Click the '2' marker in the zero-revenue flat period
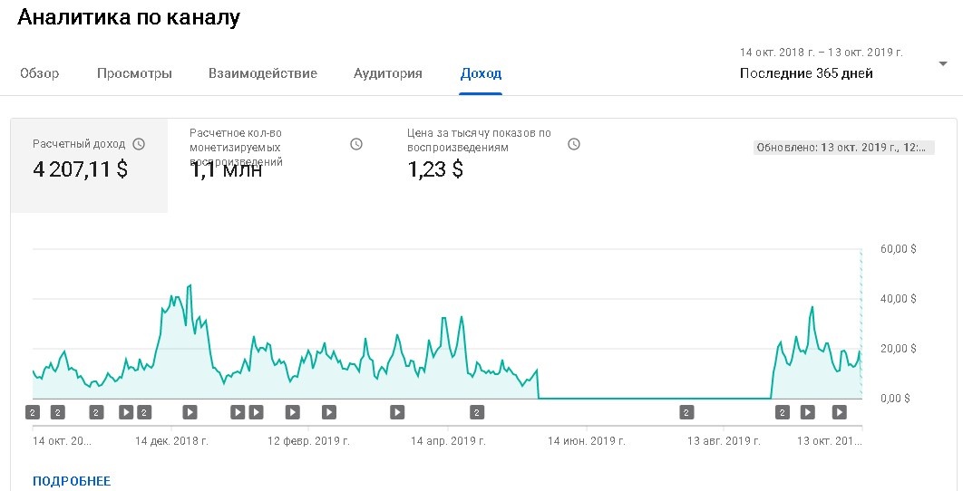Image resolution: width=963 pixels, height=491 pixels. (686, 412)
